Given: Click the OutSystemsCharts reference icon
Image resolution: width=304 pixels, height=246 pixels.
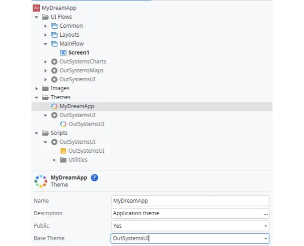Looking at the screenshot, I should pos(54,61).
